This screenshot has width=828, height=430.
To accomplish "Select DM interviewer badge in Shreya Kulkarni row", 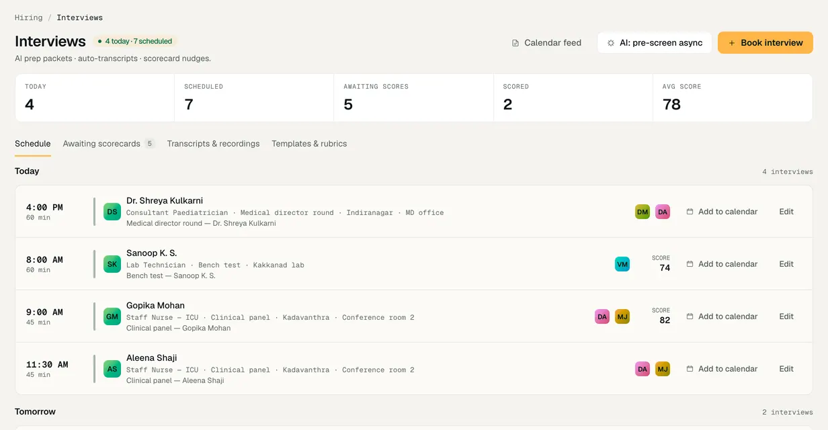I will (x=643, y=212).
